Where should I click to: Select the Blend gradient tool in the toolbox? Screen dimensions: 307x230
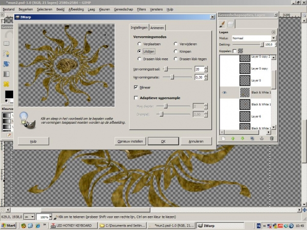click(6, 74)
